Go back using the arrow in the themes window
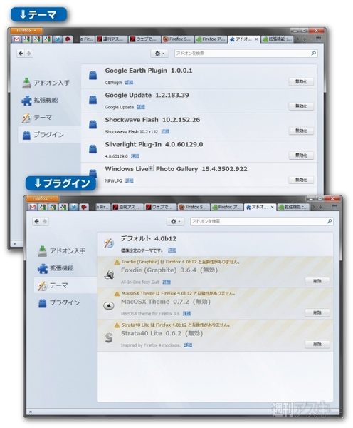Screen dimensions: 353x428 click(x=37, y=221)
